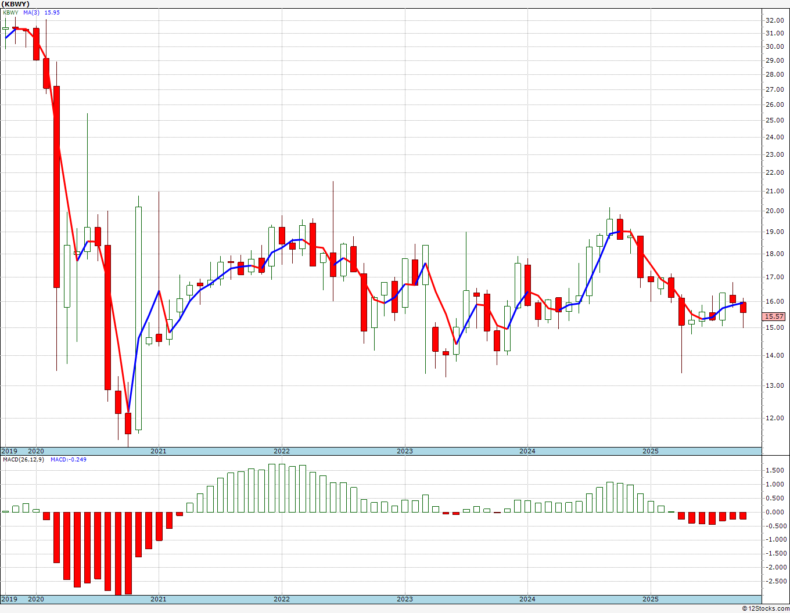790x613 pixels.
Task: Click the 14.00 price axis label
Action: tap(774, 355)
